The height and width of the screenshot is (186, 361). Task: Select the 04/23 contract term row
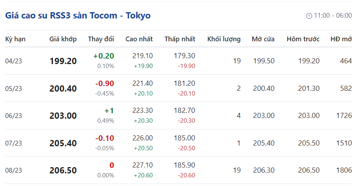tap(14, 61)
